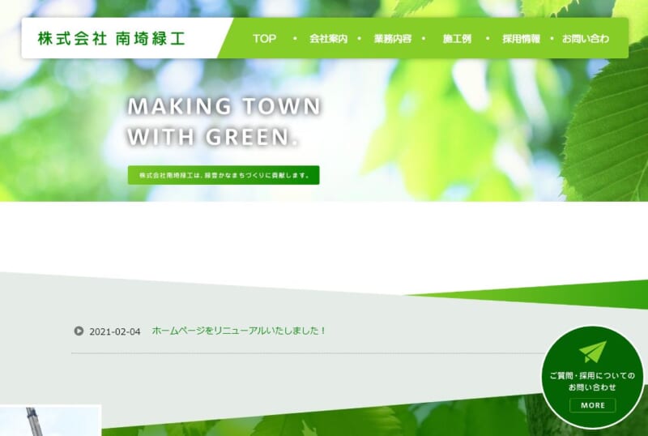Click the MORE button in contact circle
The width and height of the screenshot is (648, 436).
tap(592, 405)
